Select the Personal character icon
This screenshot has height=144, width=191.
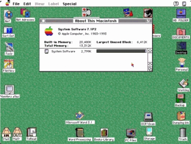182,63
